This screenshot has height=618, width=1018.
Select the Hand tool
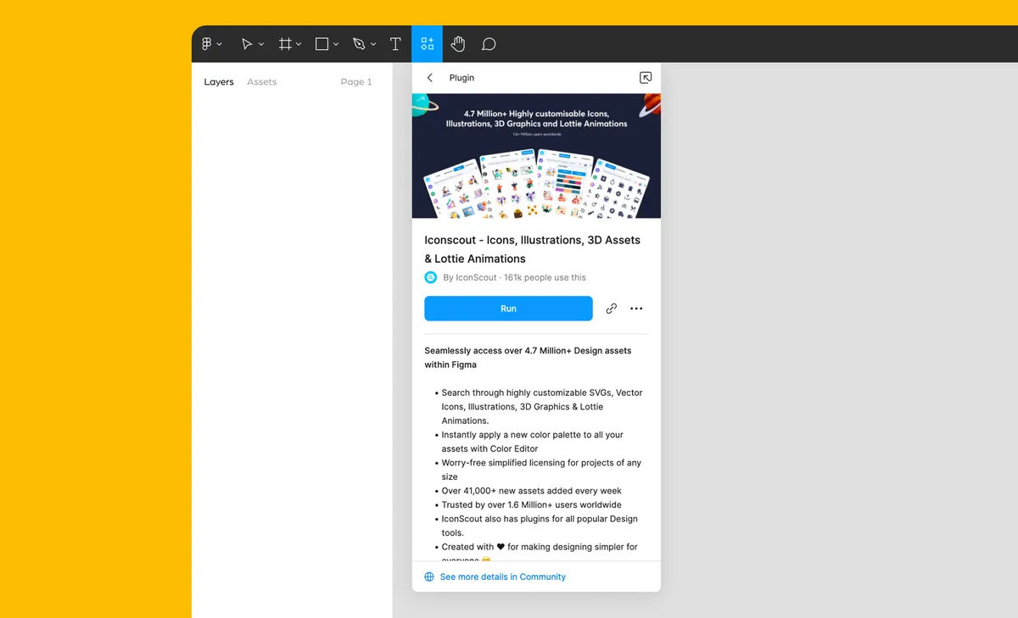point(458,43)
